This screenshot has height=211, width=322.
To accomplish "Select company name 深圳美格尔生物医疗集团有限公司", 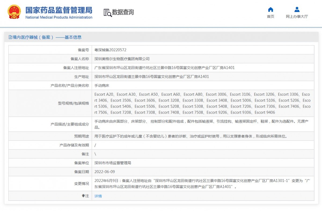I will [x=122, y=59].
